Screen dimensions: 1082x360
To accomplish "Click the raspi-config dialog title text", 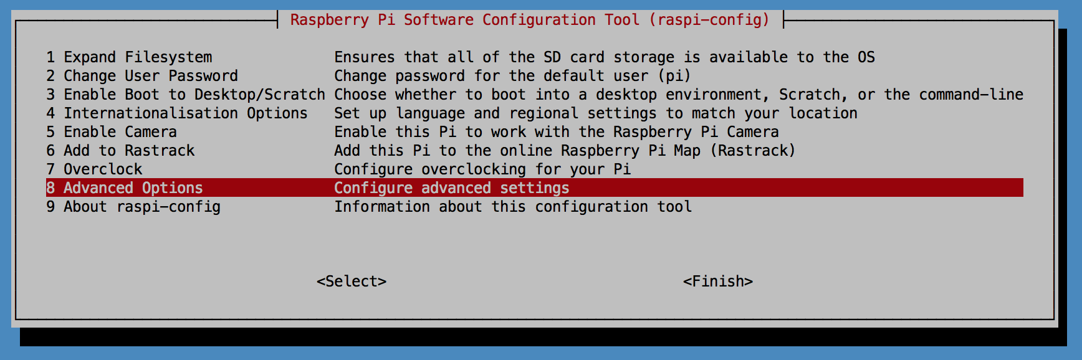I will [x=530, y=20].
